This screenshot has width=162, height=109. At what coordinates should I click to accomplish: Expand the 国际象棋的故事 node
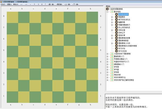[x=112, y=38]
